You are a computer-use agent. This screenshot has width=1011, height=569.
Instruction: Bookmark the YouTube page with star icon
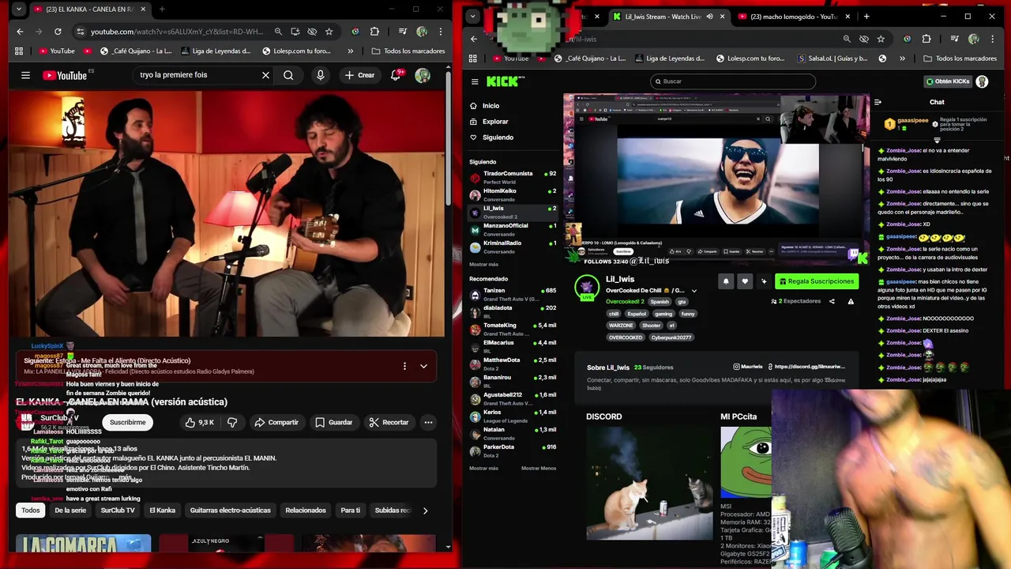coord(329,32)
